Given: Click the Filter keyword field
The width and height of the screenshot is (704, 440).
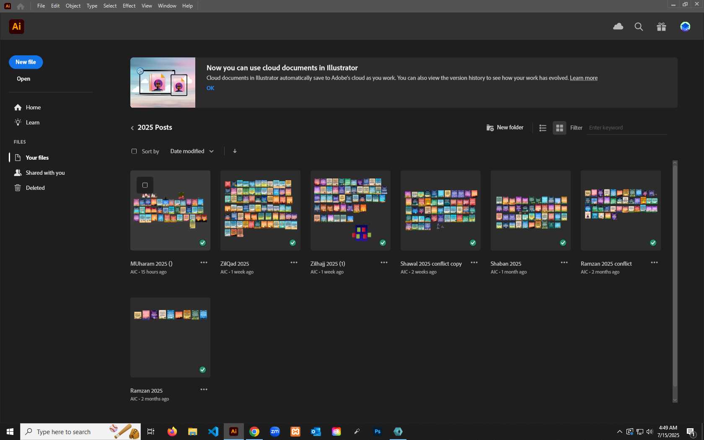Looking at the screenshot, I should click(x=626, y=128).
